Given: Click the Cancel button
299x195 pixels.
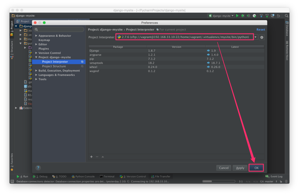Looking at the screenshot, I should coord(224,168).
